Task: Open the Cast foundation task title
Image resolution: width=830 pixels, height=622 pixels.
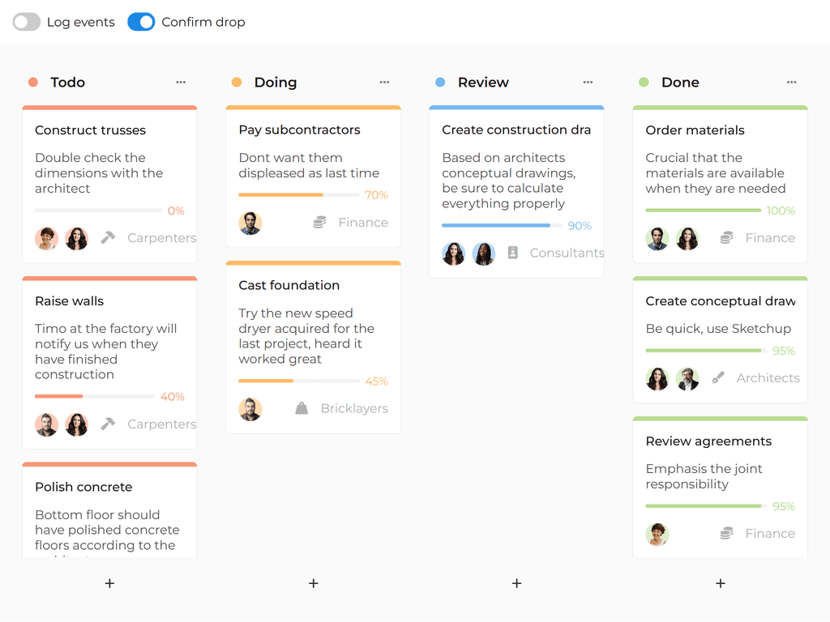Action: (289, 285)
